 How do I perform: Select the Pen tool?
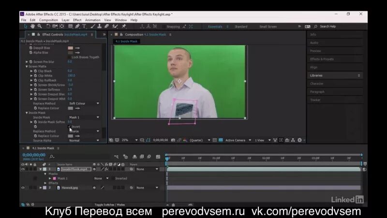(x=77, y=26)
